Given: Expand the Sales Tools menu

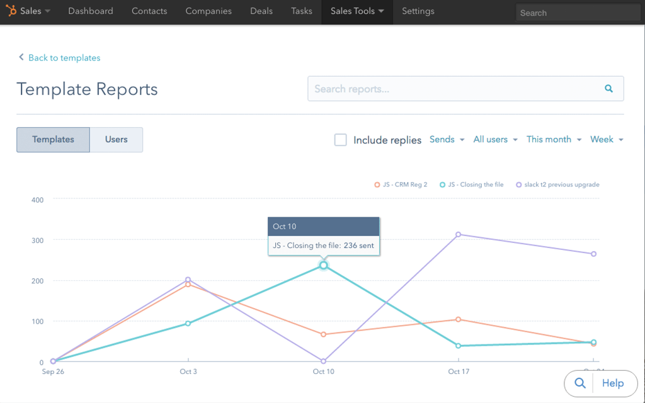Looking at the screenshot, I should tap(357, 11).
